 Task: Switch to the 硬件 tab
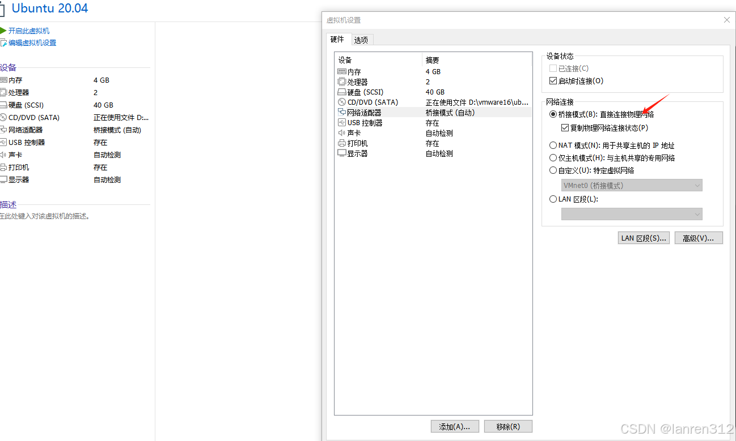point(337,39)
